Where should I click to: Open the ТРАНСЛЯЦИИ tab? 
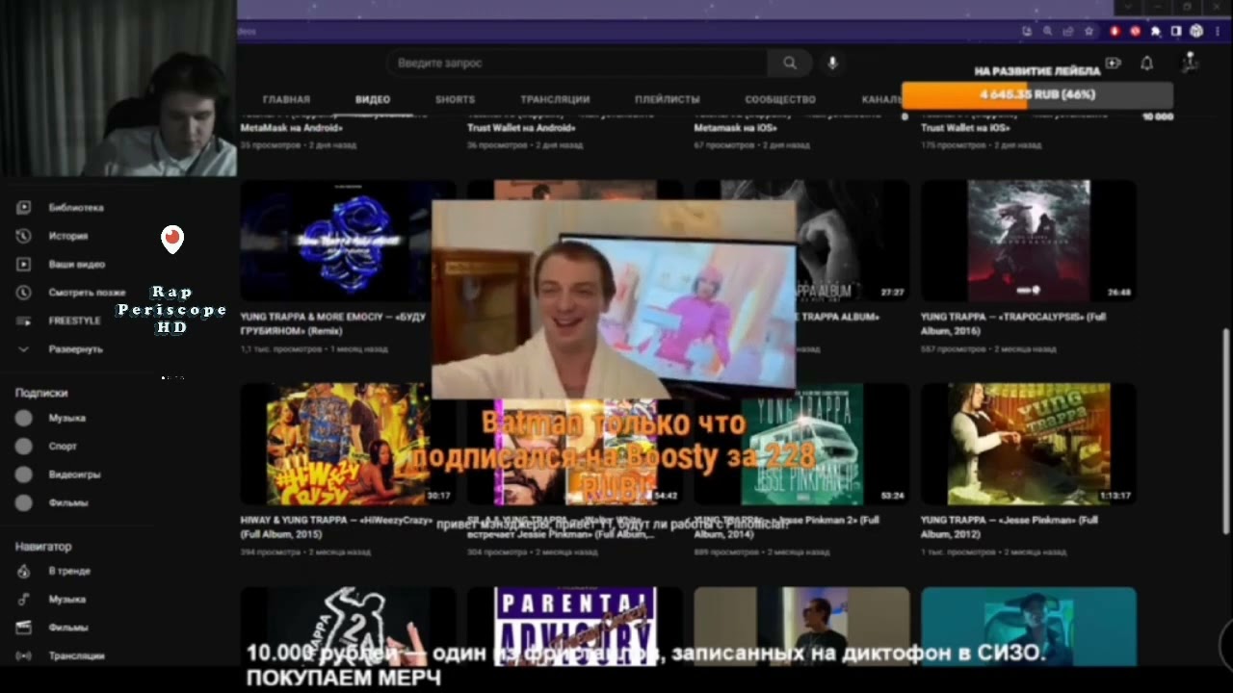pyautogui.click(x=555, y=99)
